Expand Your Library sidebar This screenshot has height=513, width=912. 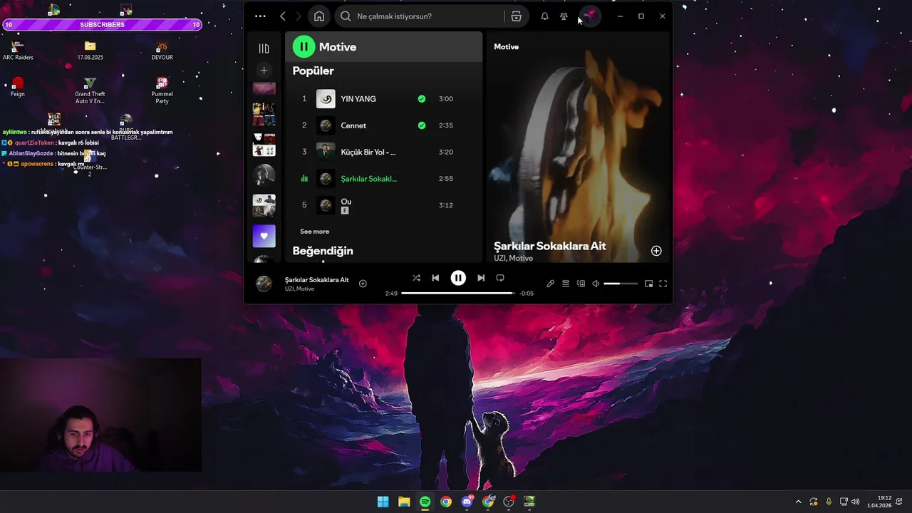[264, 48]
